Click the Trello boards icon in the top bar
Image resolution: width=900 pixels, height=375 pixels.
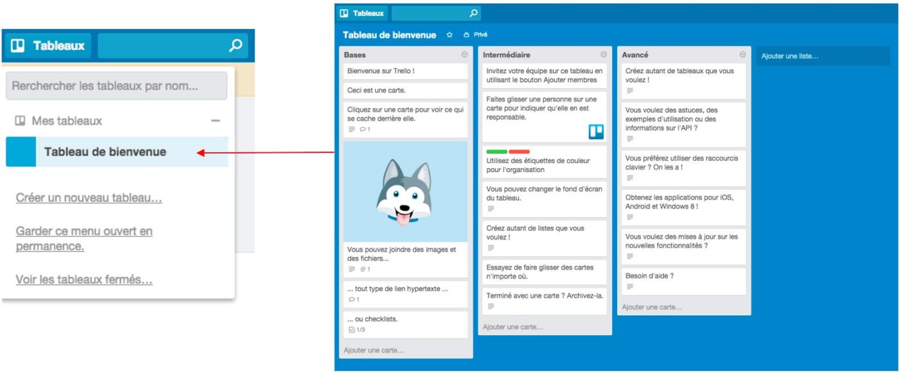pyautogui.click(x=346, y=12)
